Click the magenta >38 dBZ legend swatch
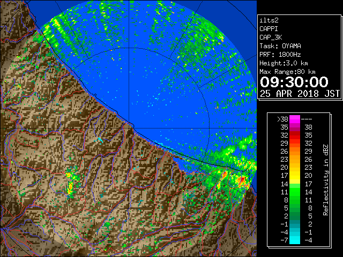Image resolution: width=343 pixels, height=257 pixels. click(x=295, y=119)
